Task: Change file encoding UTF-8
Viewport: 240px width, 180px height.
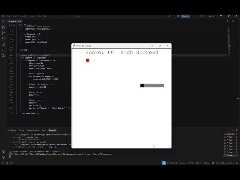Action: coord(191,163)
